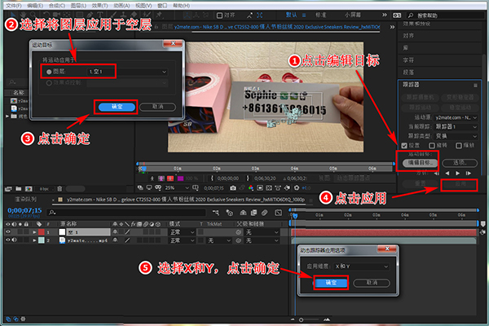Analyze backward in tracker panel
The width and height of the screenshot is (489, 326).
tap(447, 173)
